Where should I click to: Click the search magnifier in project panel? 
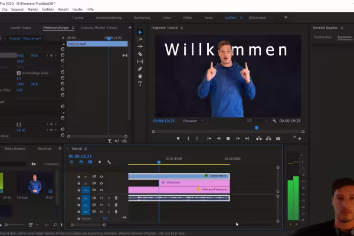click(55, 225)
